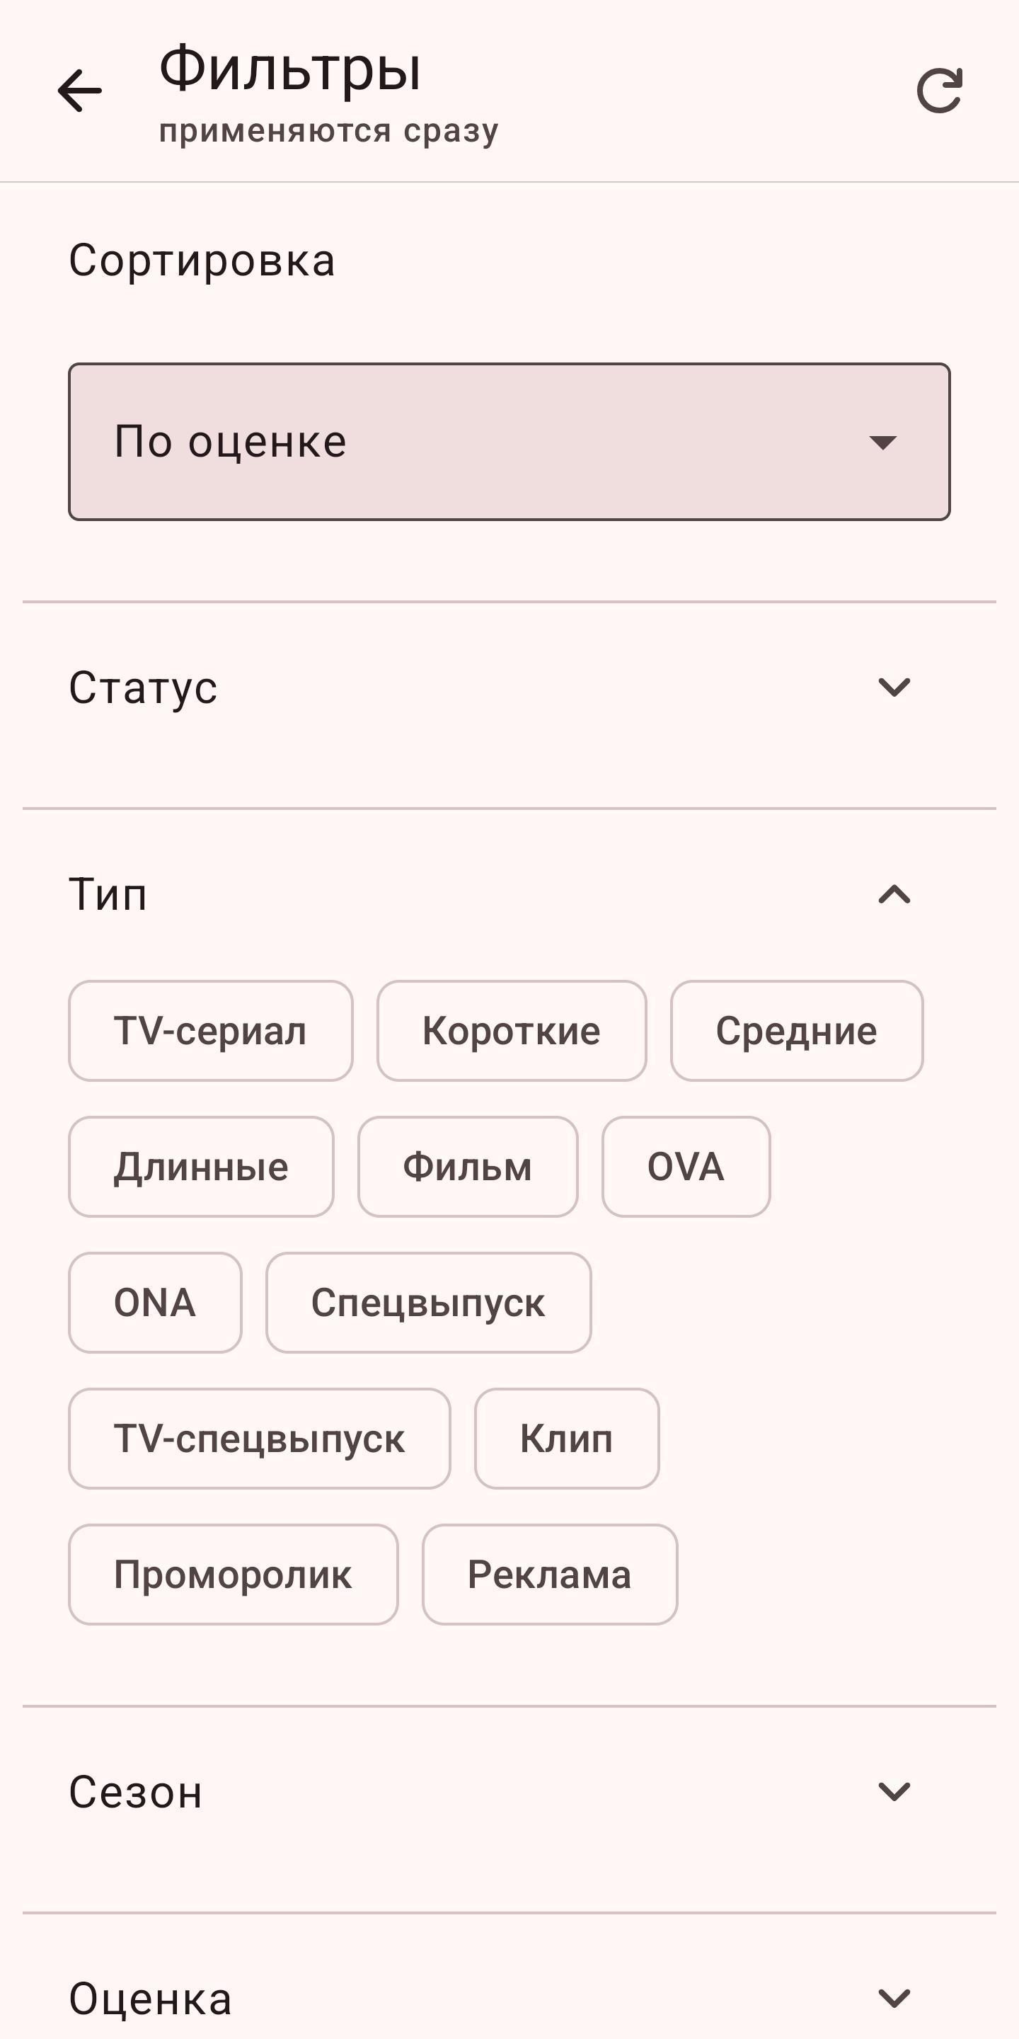The width and height of the screenshot is (1019, 2039).
Task: Reset filters with the refresh icon
Action: (939, 90)
